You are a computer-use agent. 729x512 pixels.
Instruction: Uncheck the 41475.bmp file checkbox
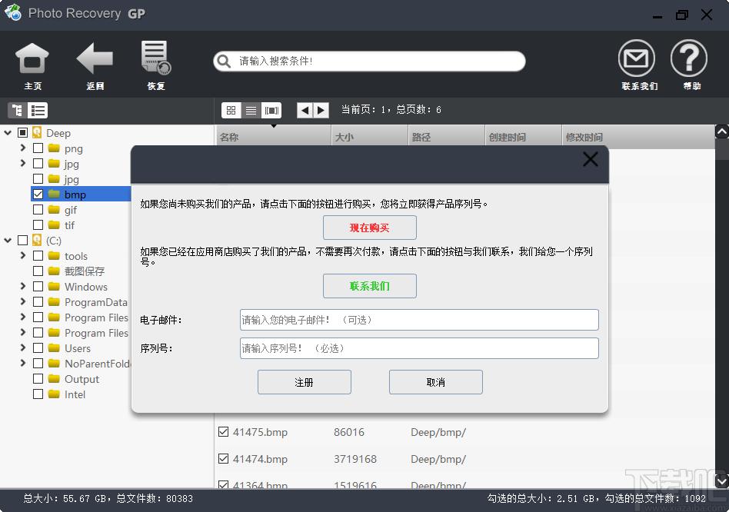(x=223, y=431)
